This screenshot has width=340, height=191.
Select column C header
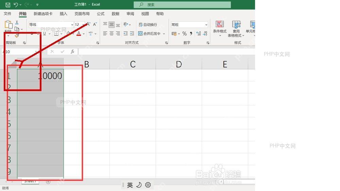(x=133, y=64)
